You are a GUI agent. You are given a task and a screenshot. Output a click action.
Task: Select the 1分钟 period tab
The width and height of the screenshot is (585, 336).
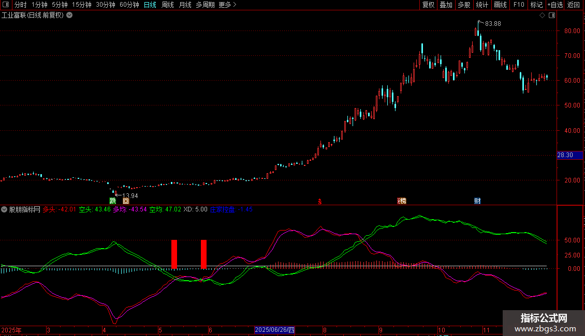pos(39,5)
